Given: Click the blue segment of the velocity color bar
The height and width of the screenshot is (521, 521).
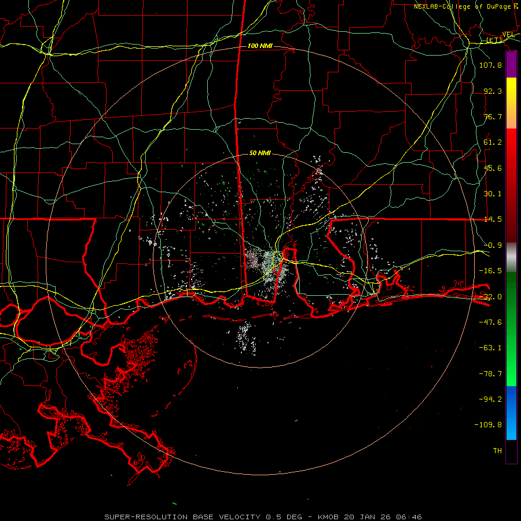Looking at the screenshot, I should (511, 413).
